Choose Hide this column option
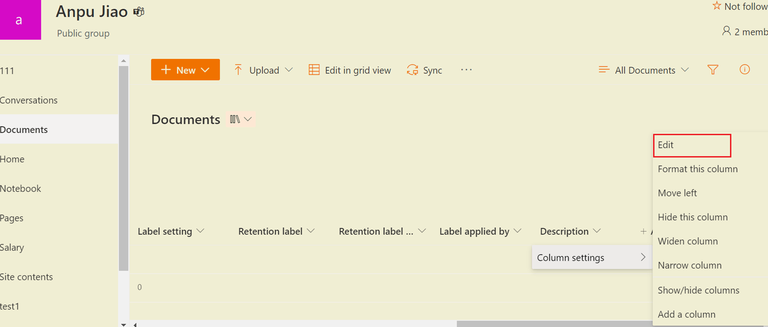This screenshot has width=768, height=327. (x=693, y=217)
